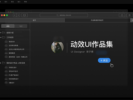Click the share icon in the toolbar
133x100 pixels.
tap(122, 15)
